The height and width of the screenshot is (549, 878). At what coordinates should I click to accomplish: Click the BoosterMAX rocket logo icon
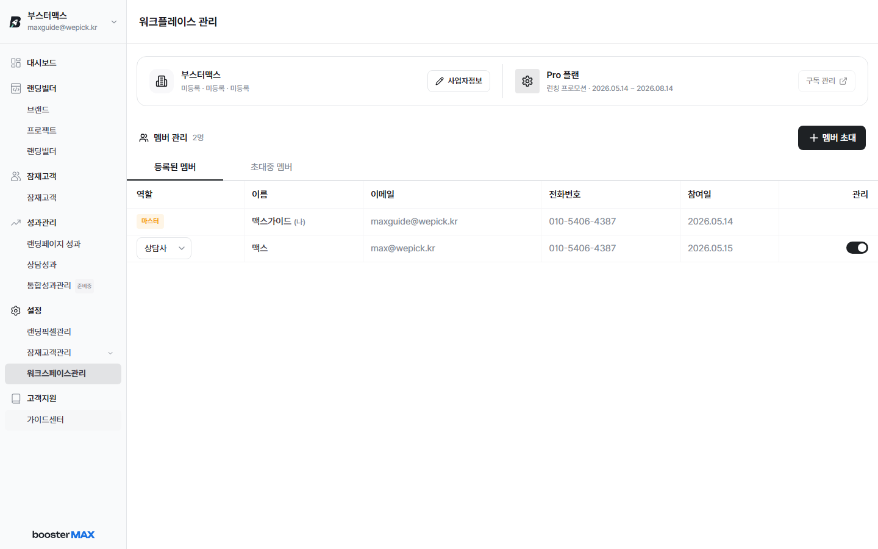click(15, 22)
